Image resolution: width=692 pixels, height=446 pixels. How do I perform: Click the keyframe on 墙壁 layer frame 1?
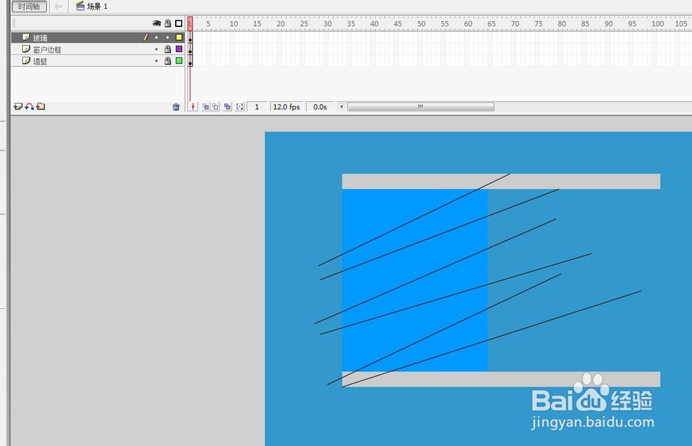(190, 62)
